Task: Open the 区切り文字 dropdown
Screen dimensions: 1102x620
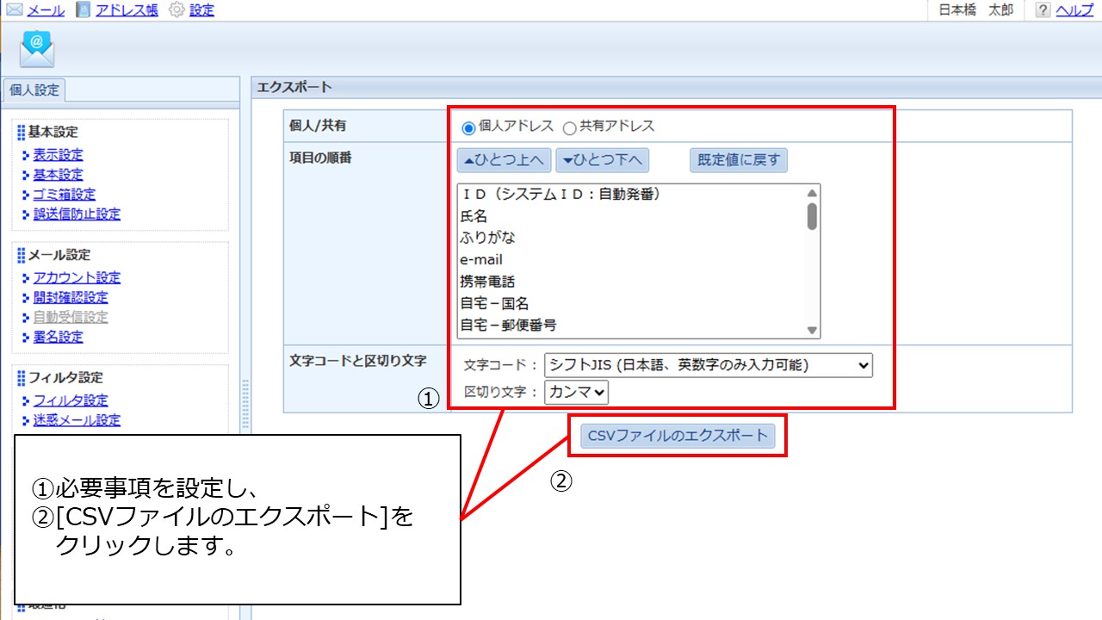Action: point(577,393)
